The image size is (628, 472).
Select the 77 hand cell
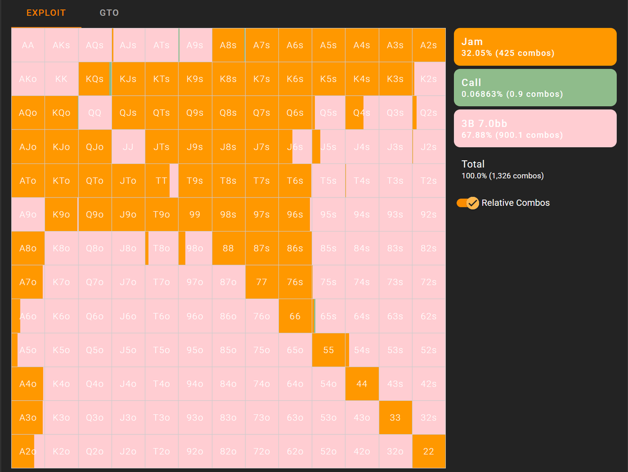(262, 282)
